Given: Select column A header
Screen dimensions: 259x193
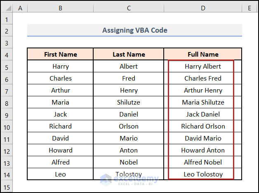Looking at the screenshot, I should (x=21, y=7).
